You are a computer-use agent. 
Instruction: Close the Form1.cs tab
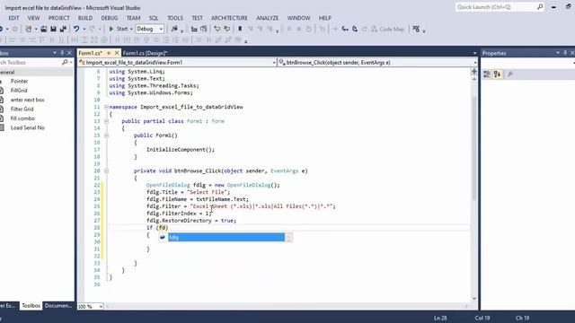117,53
